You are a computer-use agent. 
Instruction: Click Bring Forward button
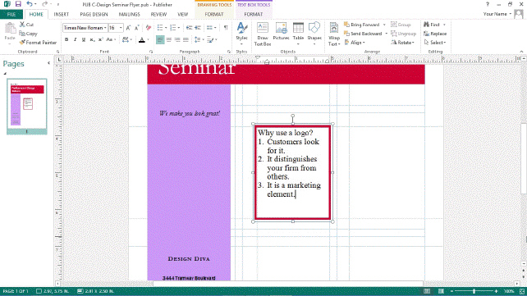point(362,25)
